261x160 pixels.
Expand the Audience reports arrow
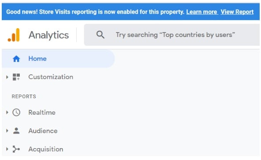point(7,131)
